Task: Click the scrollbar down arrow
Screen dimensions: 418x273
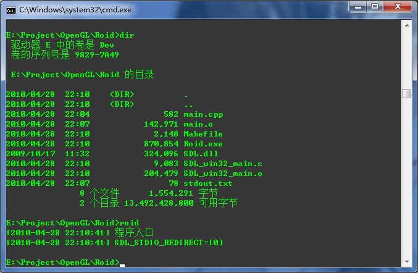Action: 406,262
